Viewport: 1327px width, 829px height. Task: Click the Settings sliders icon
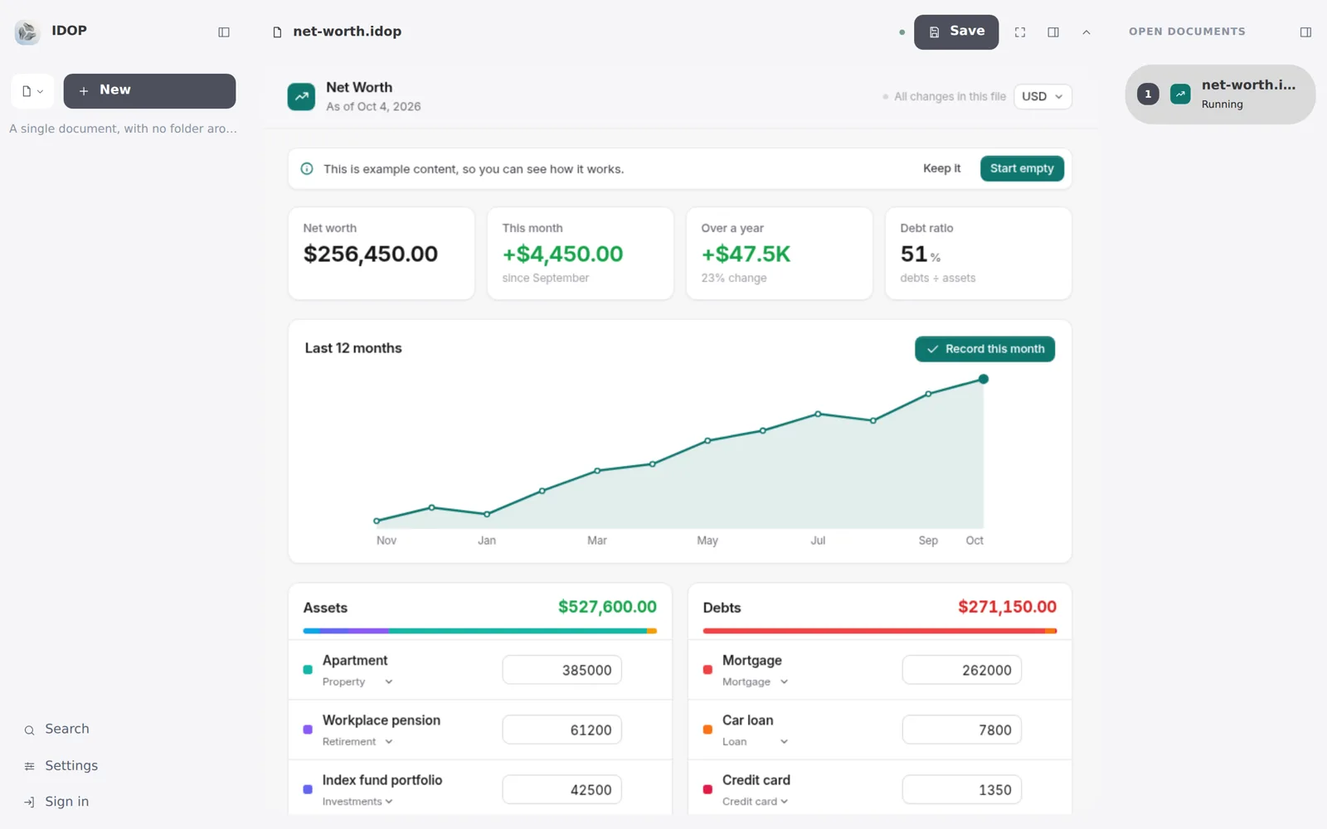29,767
